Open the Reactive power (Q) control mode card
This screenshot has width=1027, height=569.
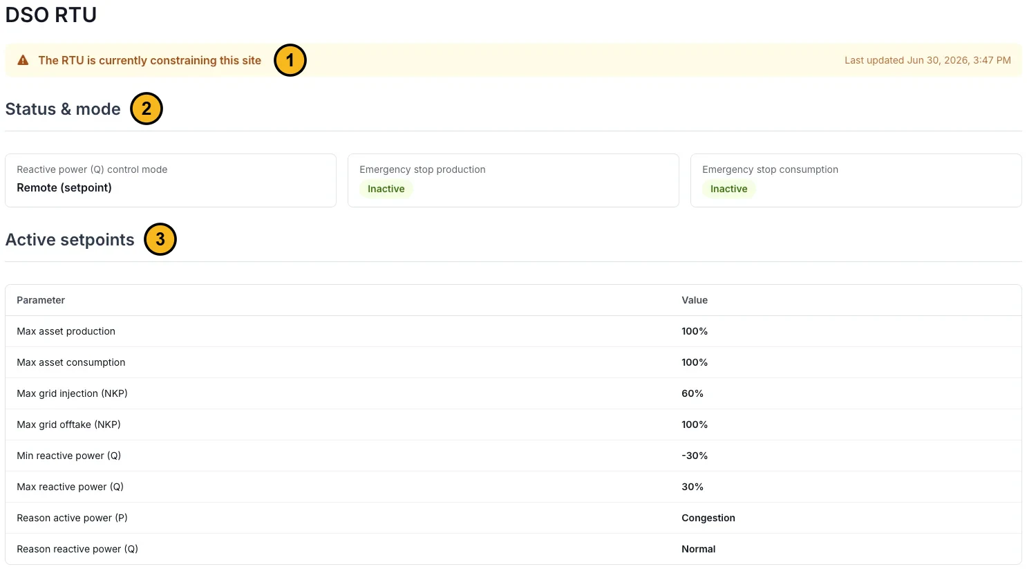click(171, 180)
